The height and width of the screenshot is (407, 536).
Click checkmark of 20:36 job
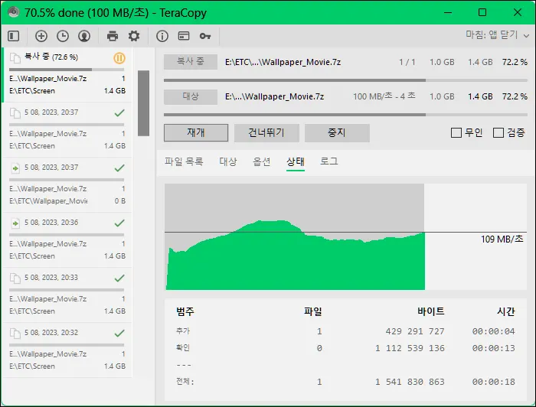coord(119,223)
